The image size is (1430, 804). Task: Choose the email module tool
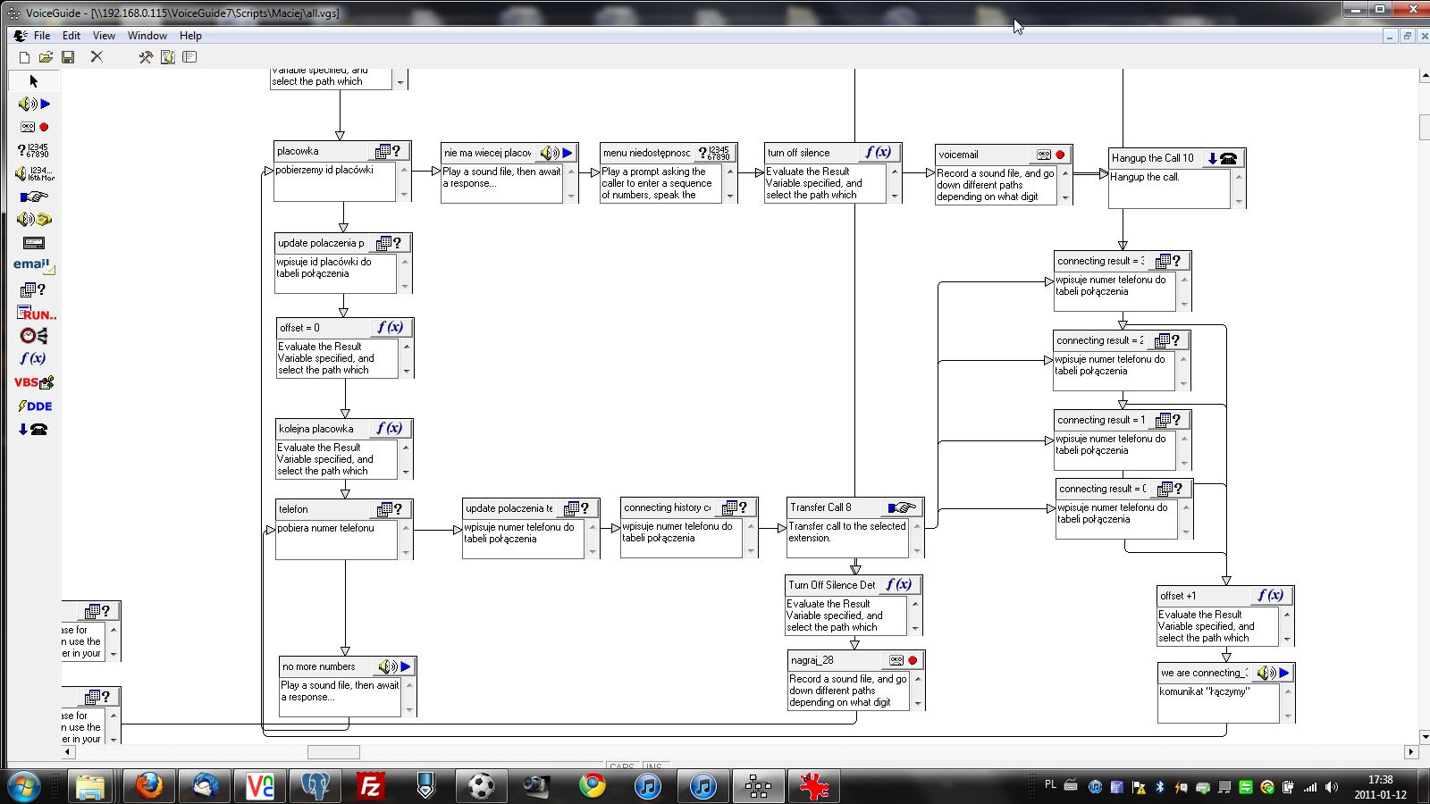click(33, 265)
